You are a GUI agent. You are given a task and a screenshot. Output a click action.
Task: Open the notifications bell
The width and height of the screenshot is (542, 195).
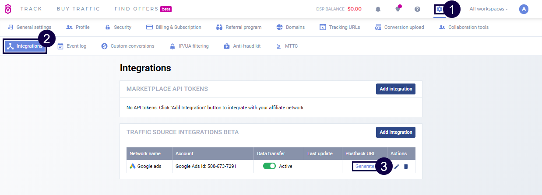pyautogui.click(x=378, y=9)
